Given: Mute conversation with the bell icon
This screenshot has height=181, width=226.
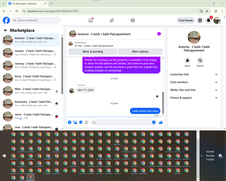Looking at the screenshot, I should (x=188, y=61).
